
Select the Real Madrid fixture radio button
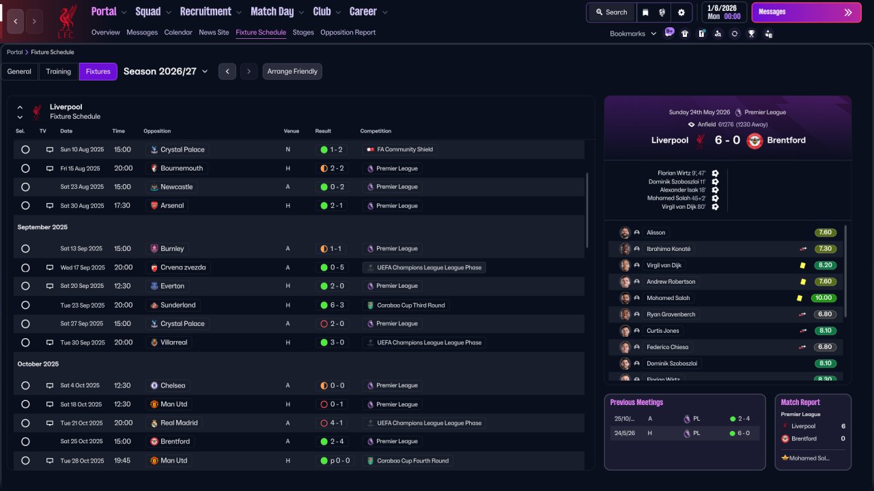25,423
